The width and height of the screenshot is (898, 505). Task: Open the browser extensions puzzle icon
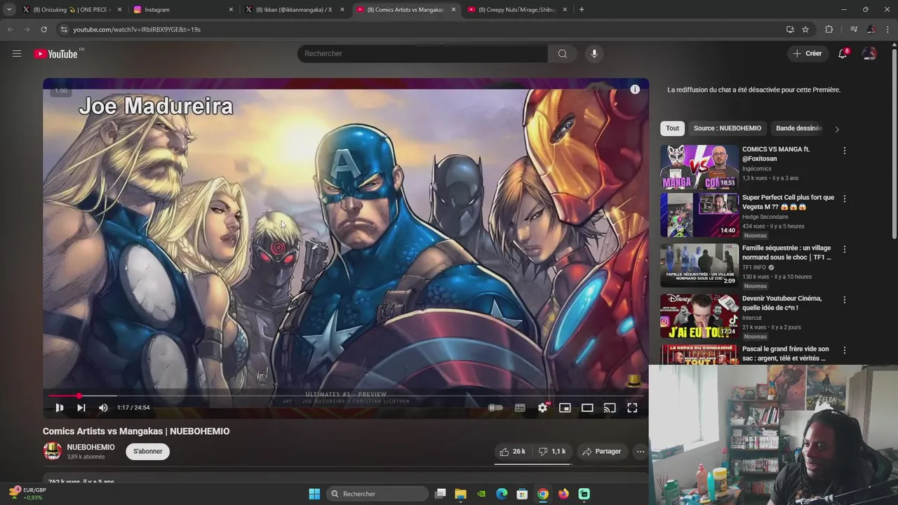(x=829, y=29)
